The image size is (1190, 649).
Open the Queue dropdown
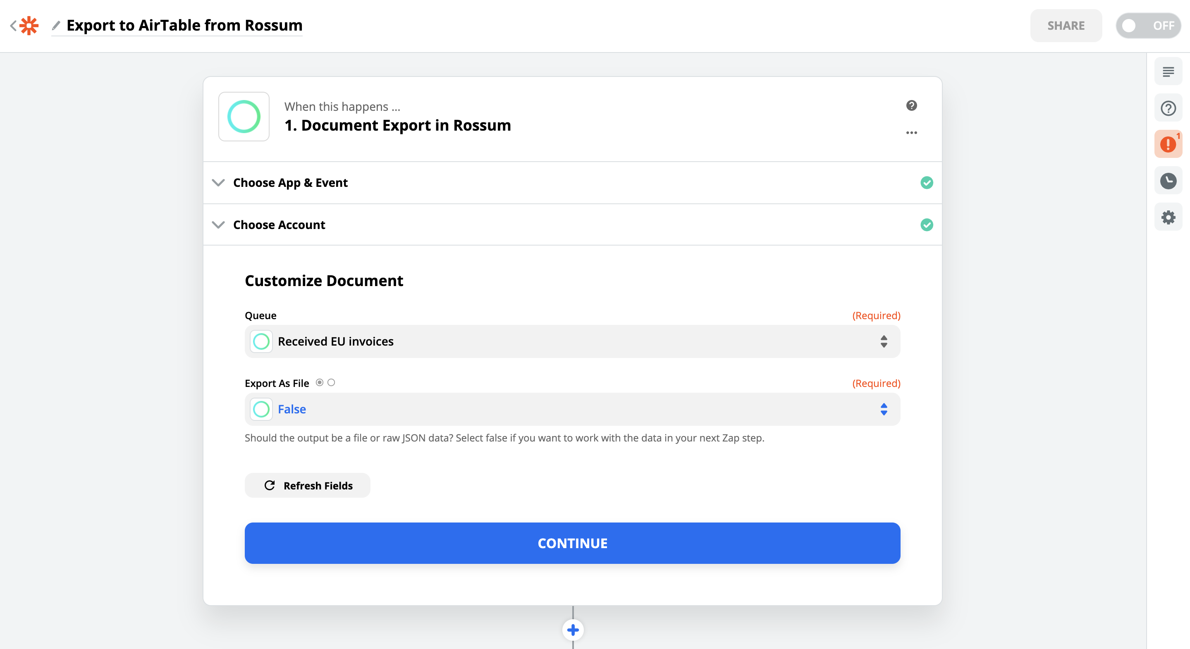[572, 341]
